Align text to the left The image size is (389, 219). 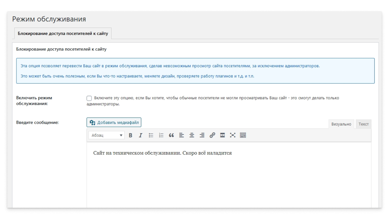click(182, 135)
